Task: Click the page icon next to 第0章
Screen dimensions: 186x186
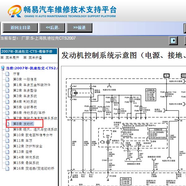Action: click(x=7, y=79)
